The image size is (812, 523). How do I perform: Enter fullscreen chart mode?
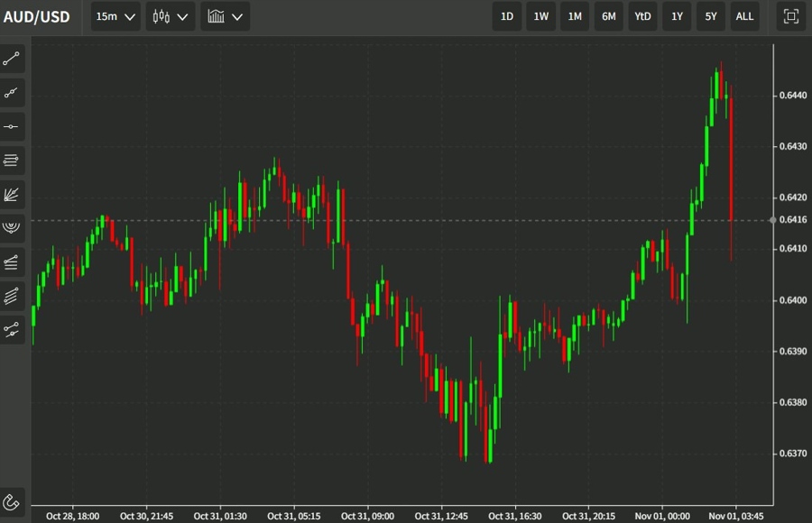789,16
